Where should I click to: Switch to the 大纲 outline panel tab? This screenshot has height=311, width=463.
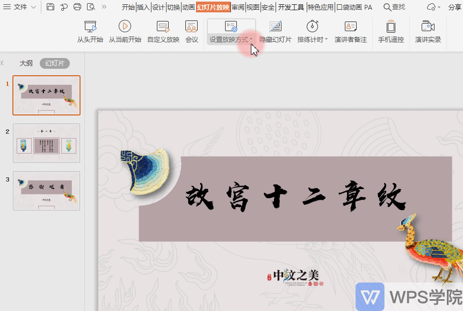coord(26,63)
